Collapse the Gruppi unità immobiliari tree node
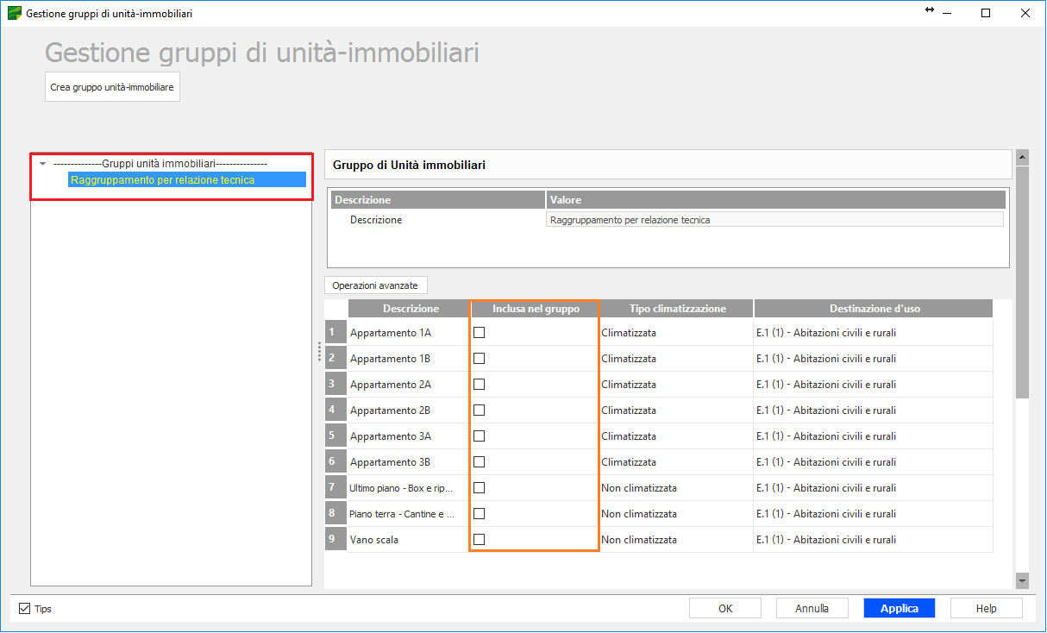1047x633 pixels. coord(43,164)
